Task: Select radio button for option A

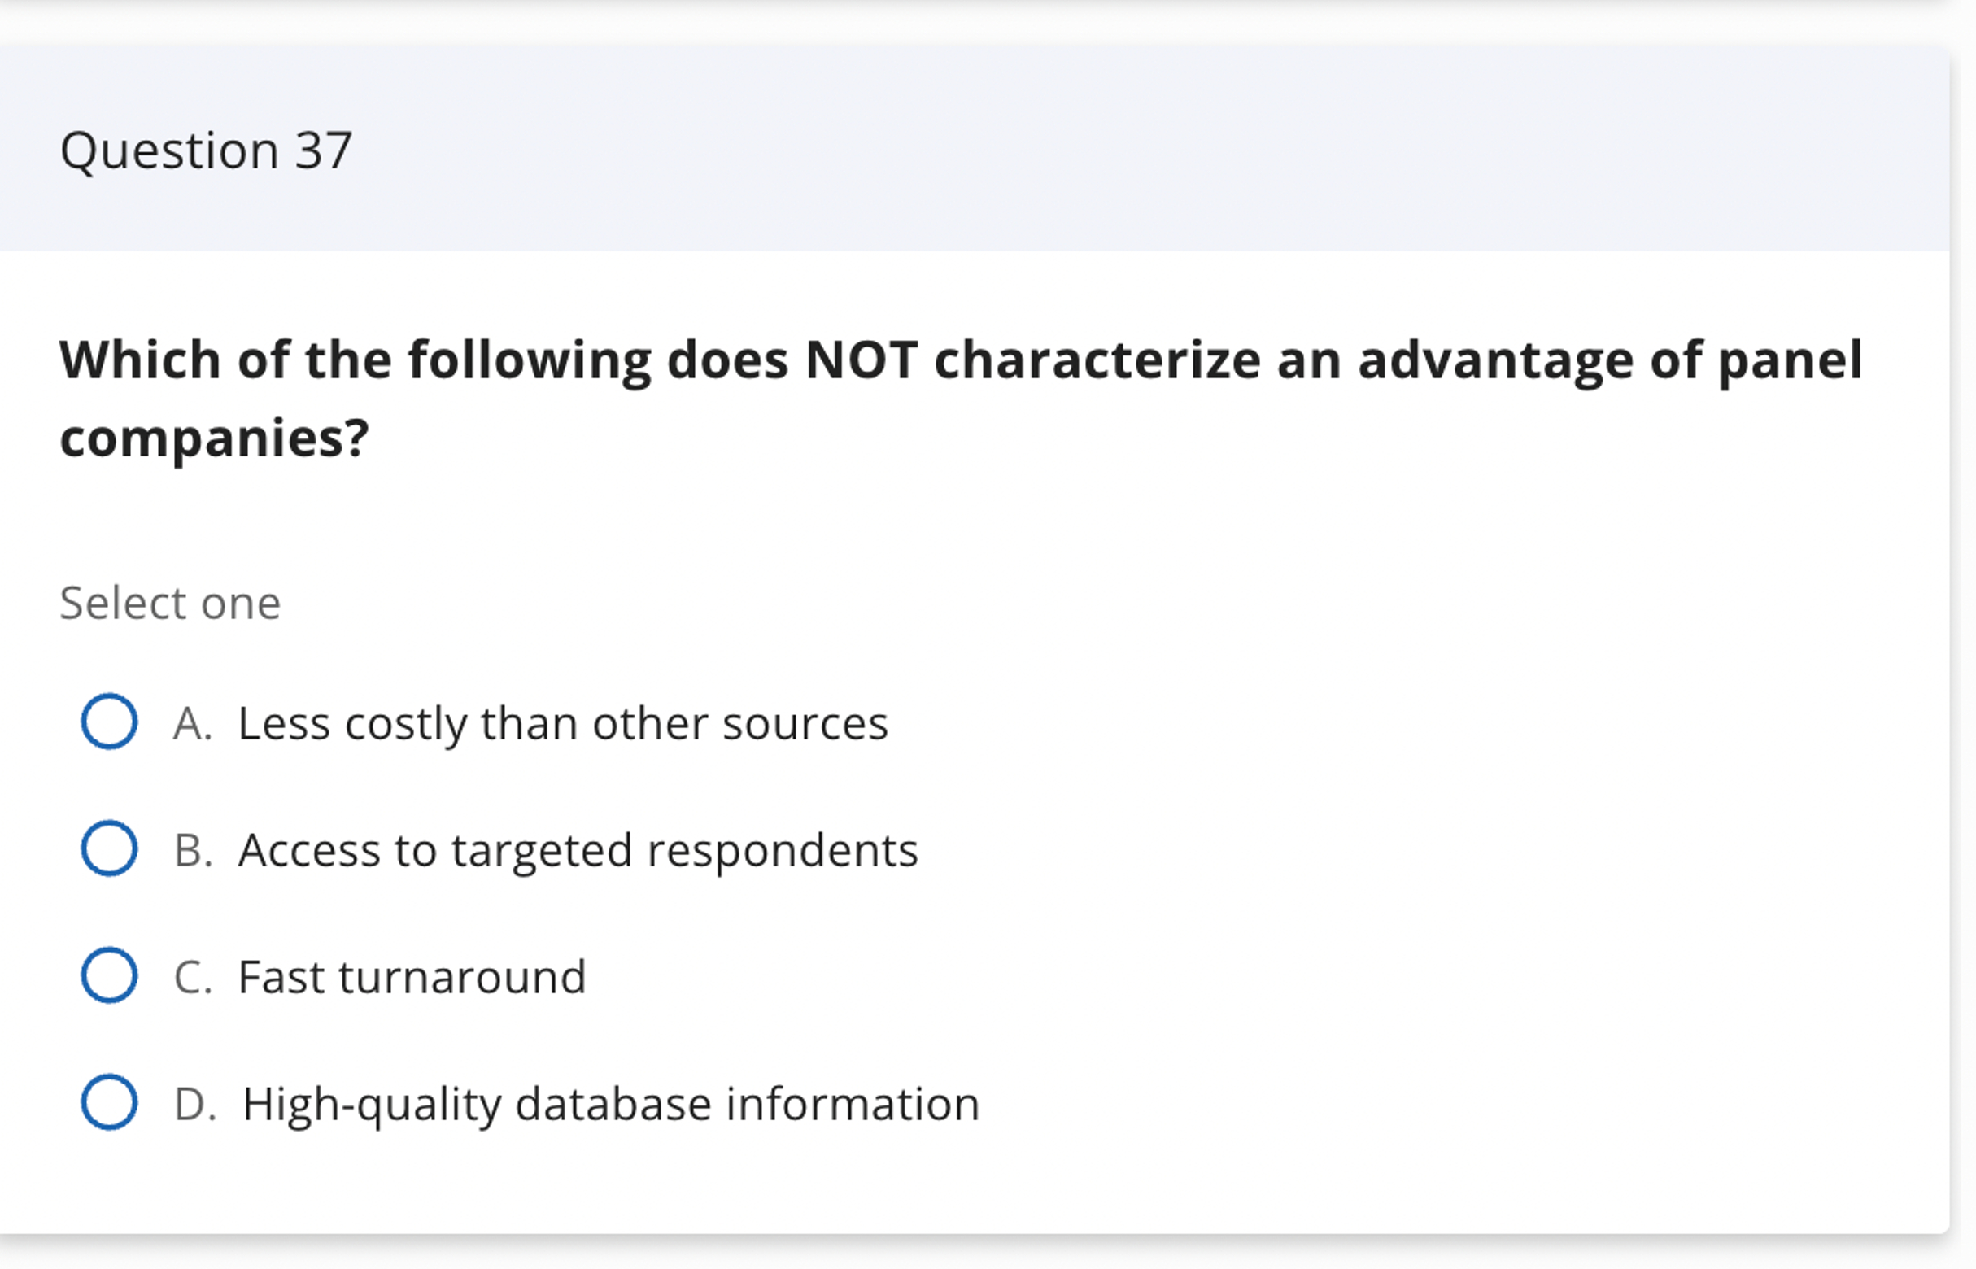Action: coord(109,722)
